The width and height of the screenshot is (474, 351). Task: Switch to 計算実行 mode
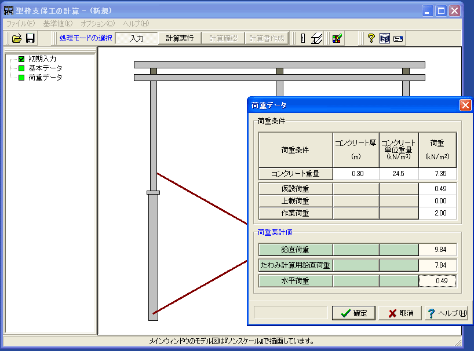180,38
